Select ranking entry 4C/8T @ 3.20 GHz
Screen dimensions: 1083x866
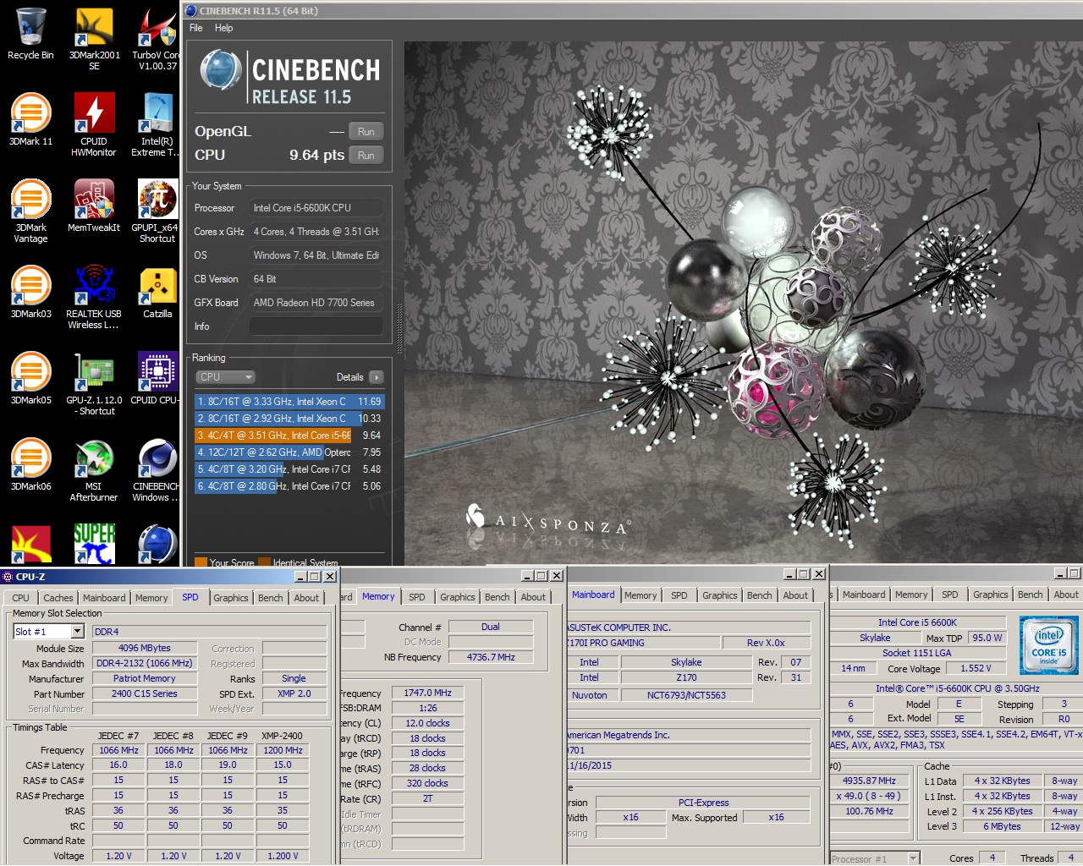pos(289,469)
